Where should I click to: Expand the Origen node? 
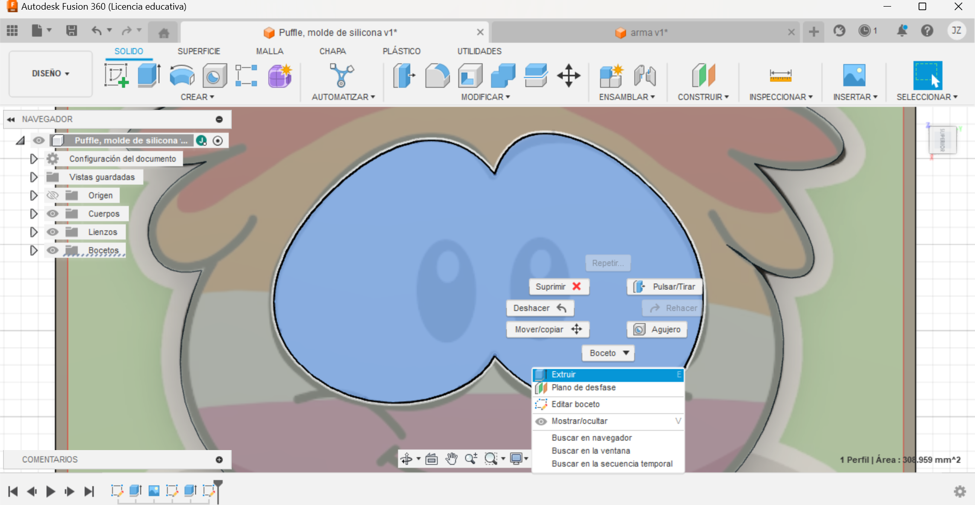pyautogui.click(x=34, y=195)
